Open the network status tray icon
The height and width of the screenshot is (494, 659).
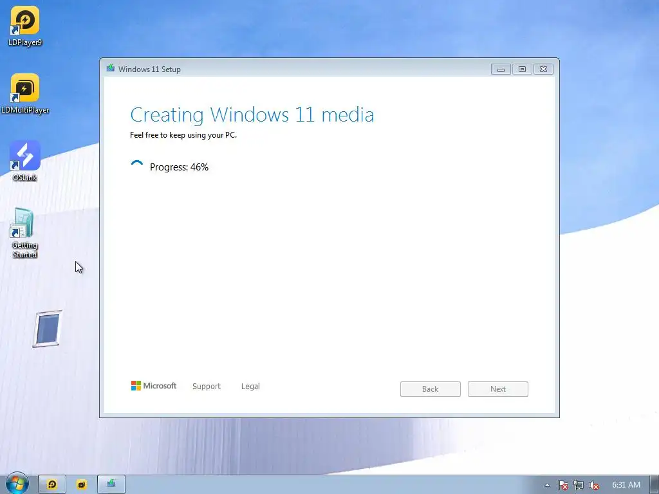point(579,485)
